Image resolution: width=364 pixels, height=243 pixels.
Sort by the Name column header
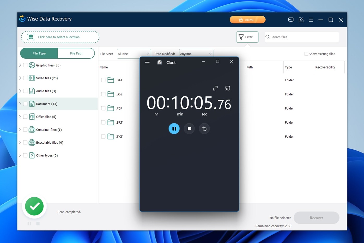[104, 67]
